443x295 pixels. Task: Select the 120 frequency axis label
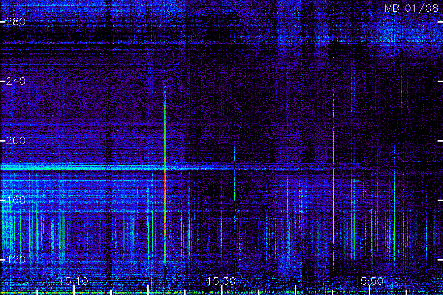[16, 260]
